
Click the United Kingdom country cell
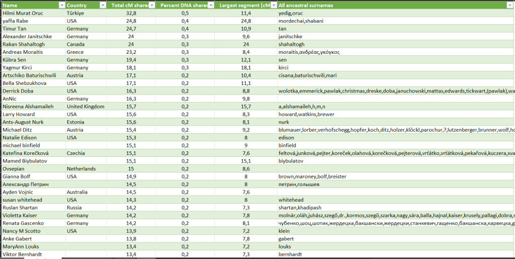pos(85,107)
